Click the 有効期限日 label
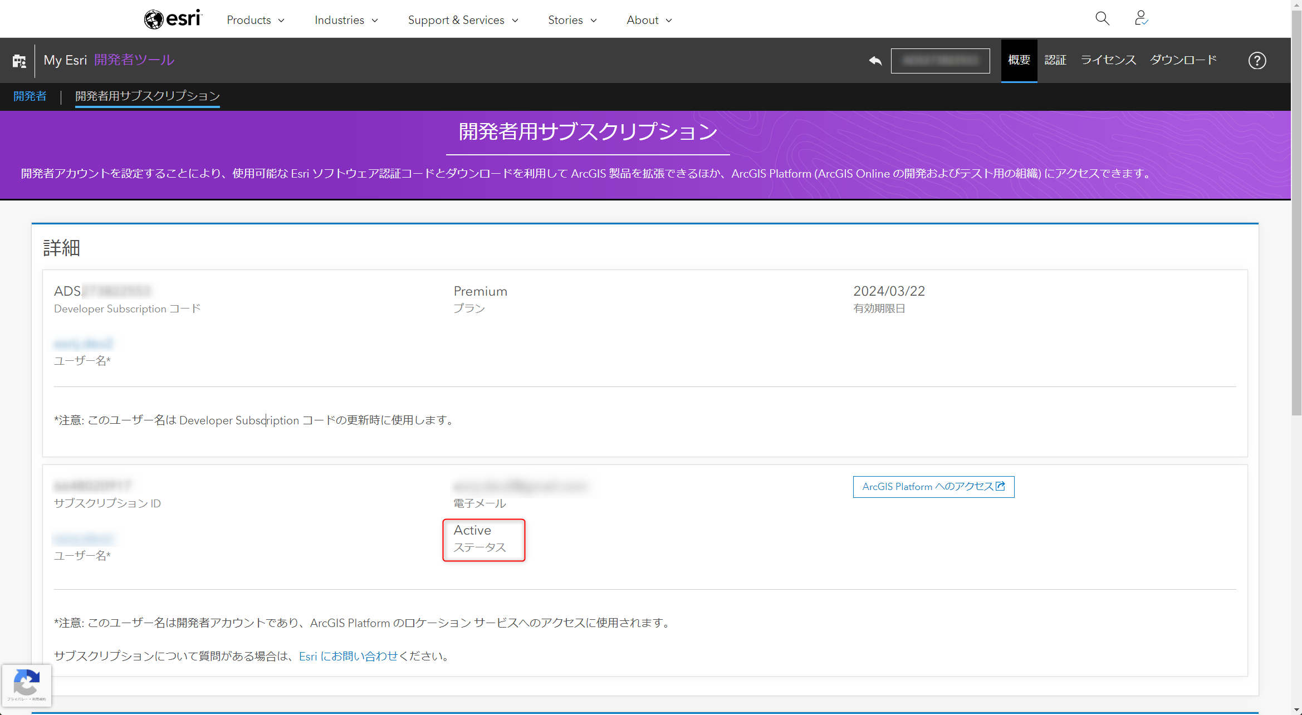 [x=879, y=308]
